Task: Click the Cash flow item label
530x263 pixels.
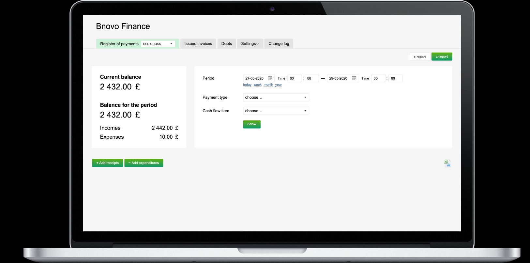Action: (x=216, y=111)
